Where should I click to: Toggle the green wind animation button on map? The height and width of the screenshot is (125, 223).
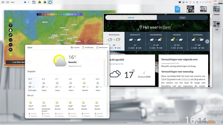(11, 54)
